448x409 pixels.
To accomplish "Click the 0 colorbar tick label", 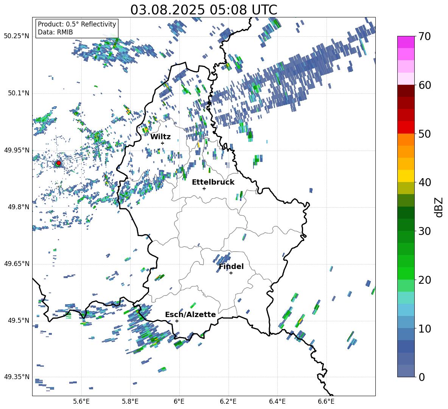I will (422, 377).
